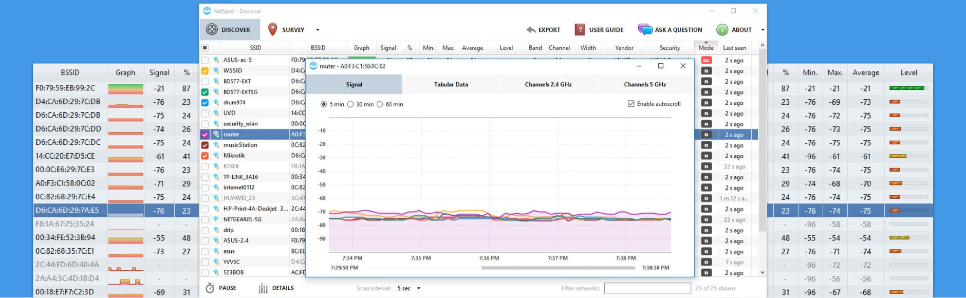
Task: Click the Discover compass icon
Action: 212,29
